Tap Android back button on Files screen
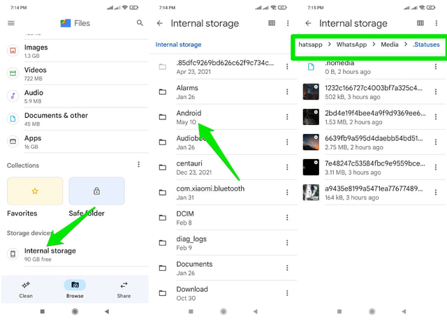This screenshot has height=321, width=447. click(107, 312)
